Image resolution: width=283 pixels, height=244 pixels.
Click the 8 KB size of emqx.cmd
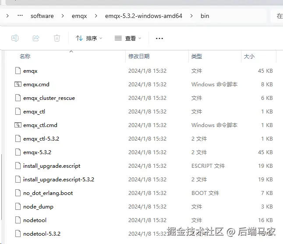coord(267,84)
